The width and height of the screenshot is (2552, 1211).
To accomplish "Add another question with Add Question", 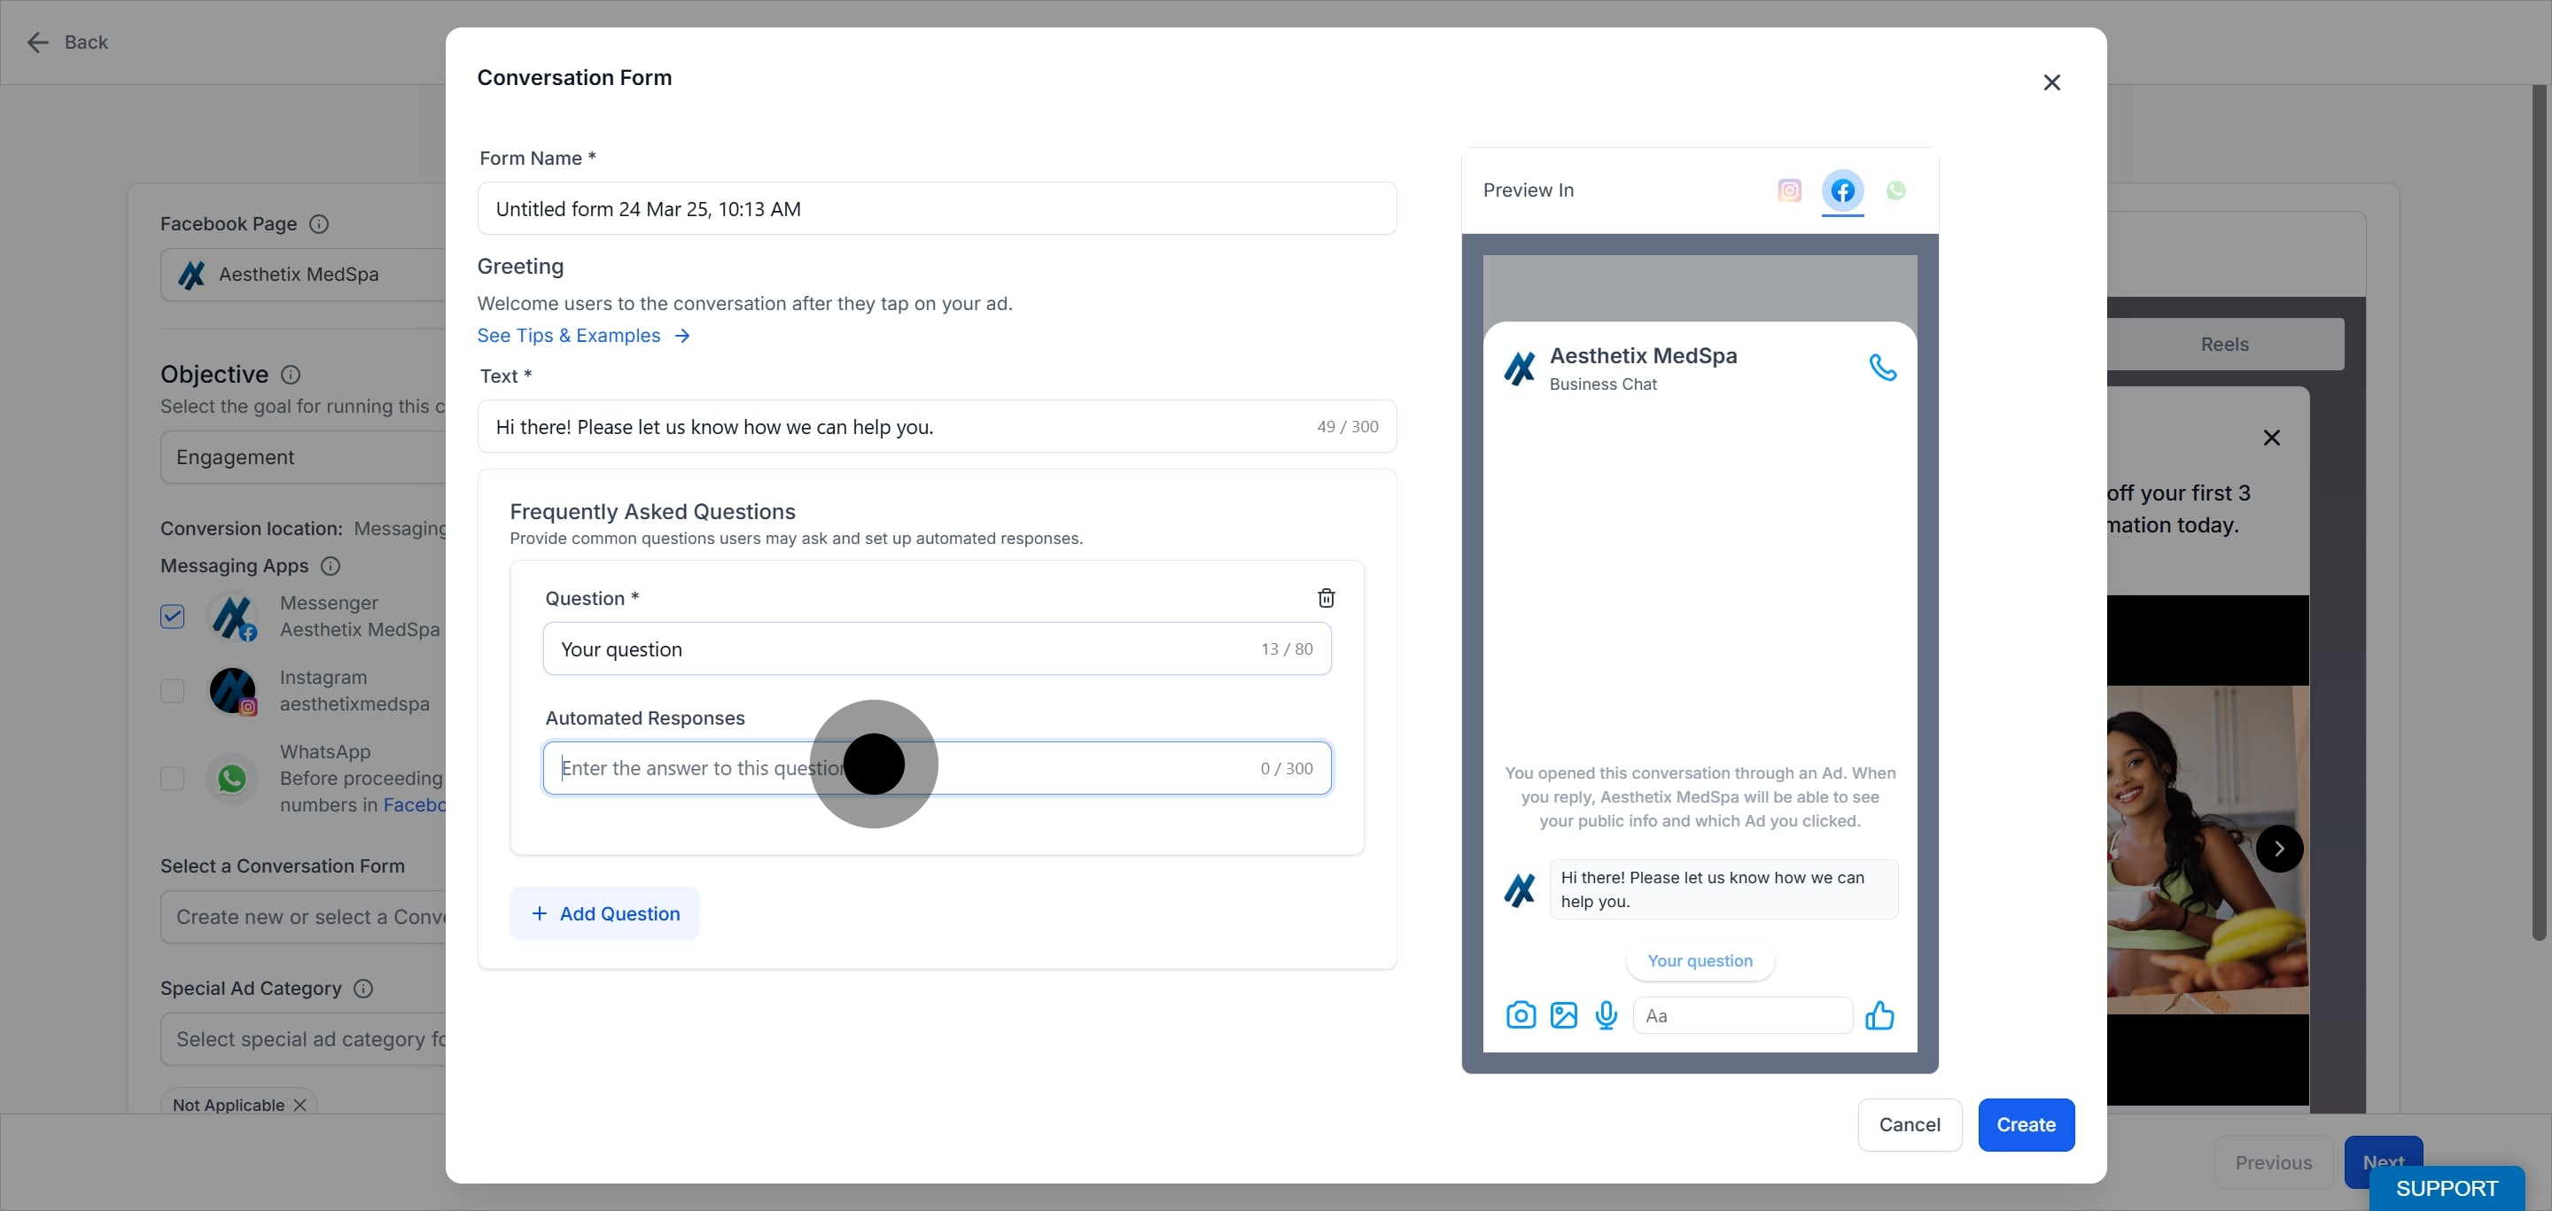I will tap(604, 914).
